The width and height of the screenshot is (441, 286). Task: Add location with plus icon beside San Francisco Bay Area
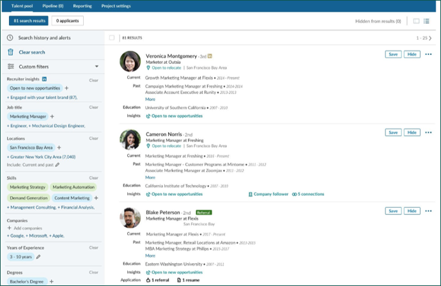click(x=59, y=147)
